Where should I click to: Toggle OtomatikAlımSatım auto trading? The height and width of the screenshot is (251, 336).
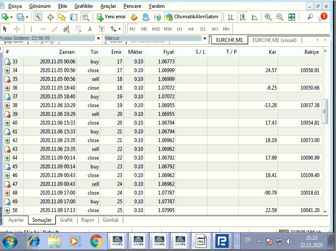(192, 17)
